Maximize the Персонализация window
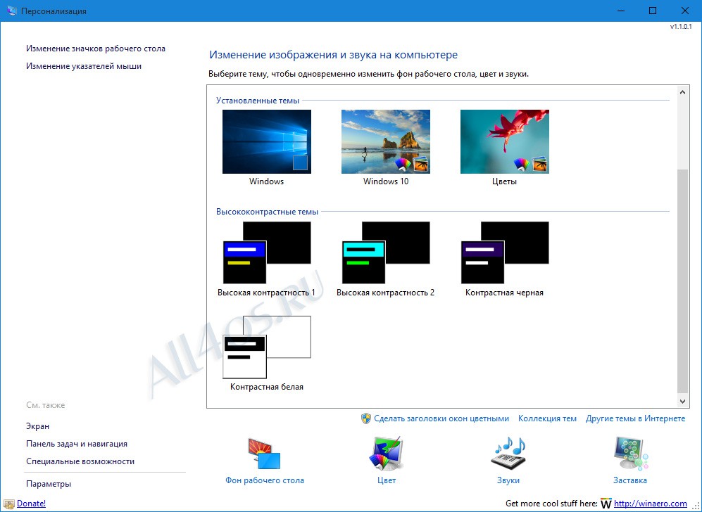The image size is (702, 512). (x=653, y=11)
